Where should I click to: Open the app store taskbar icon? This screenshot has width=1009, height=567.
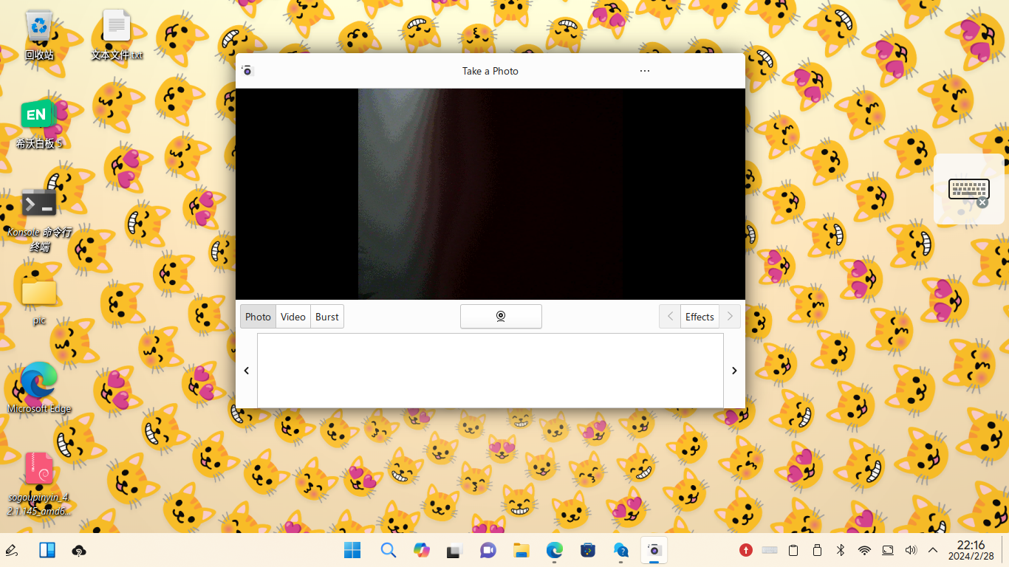tap(588, 550)
